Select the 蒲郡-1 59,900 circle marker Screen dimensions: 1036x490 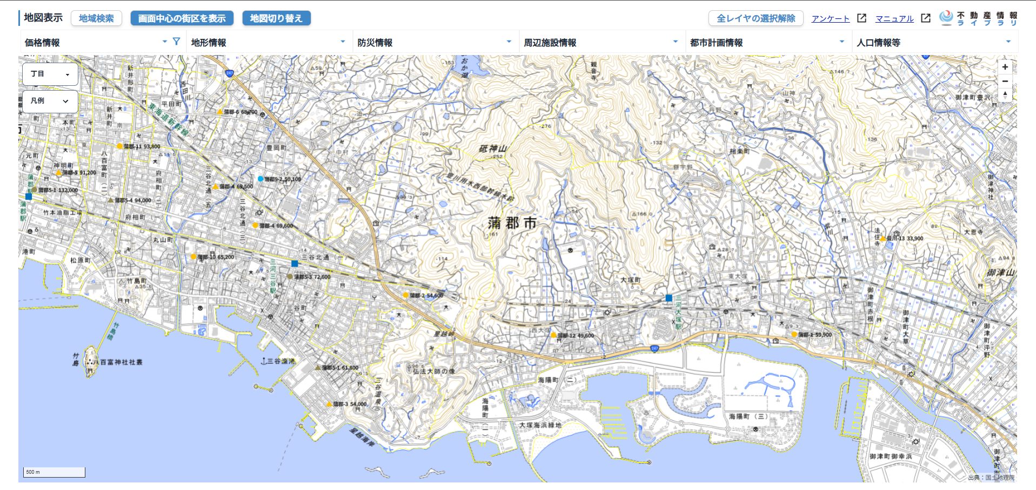tap(794, 335)
